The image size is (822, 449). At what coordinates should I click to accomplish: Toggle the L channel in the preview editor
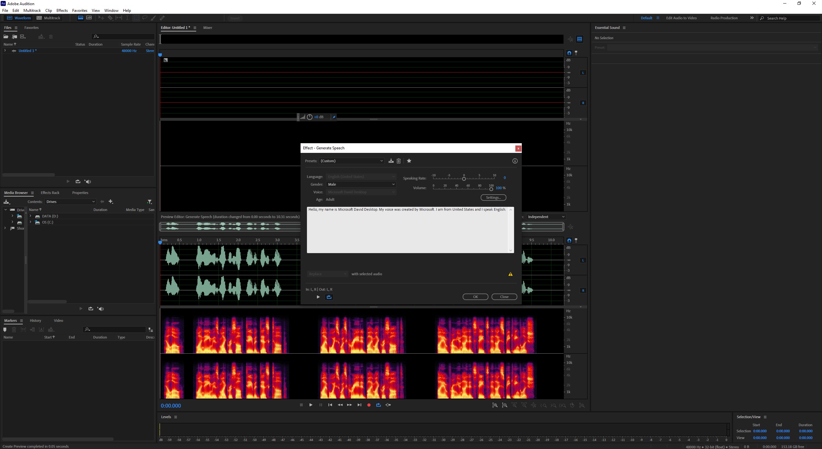[583, 260]
